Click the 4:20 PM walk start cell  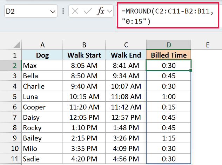(84, 159)
